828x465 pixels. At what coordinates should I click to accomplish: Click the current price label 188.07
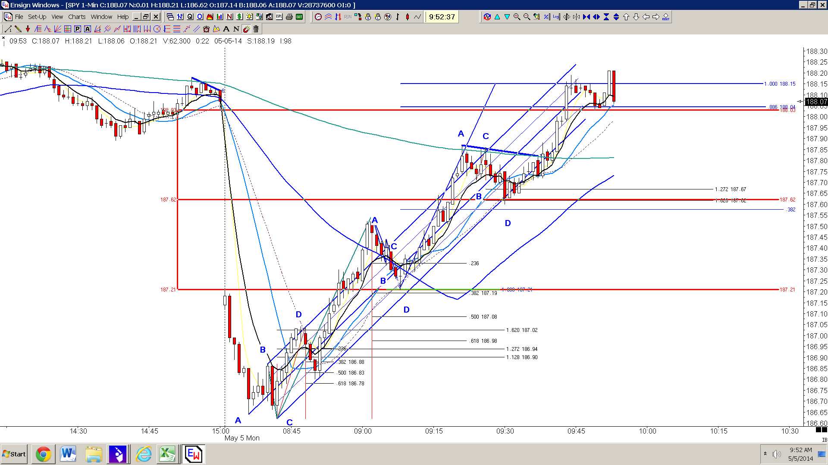pyautogui.click(x=816, y=102)
